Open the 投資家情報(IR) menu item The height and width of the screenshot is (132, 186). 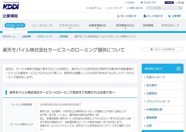98,25
